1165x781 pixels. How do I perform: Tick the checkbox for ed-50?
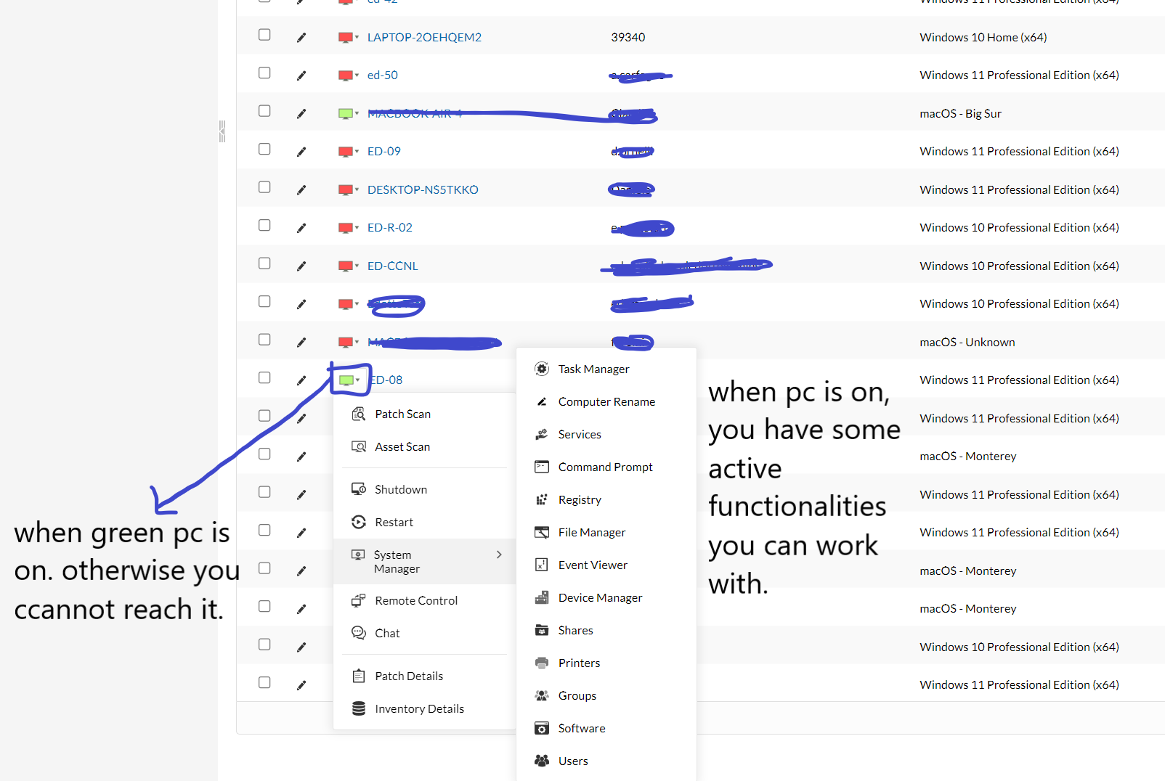(x=264, y=73)
